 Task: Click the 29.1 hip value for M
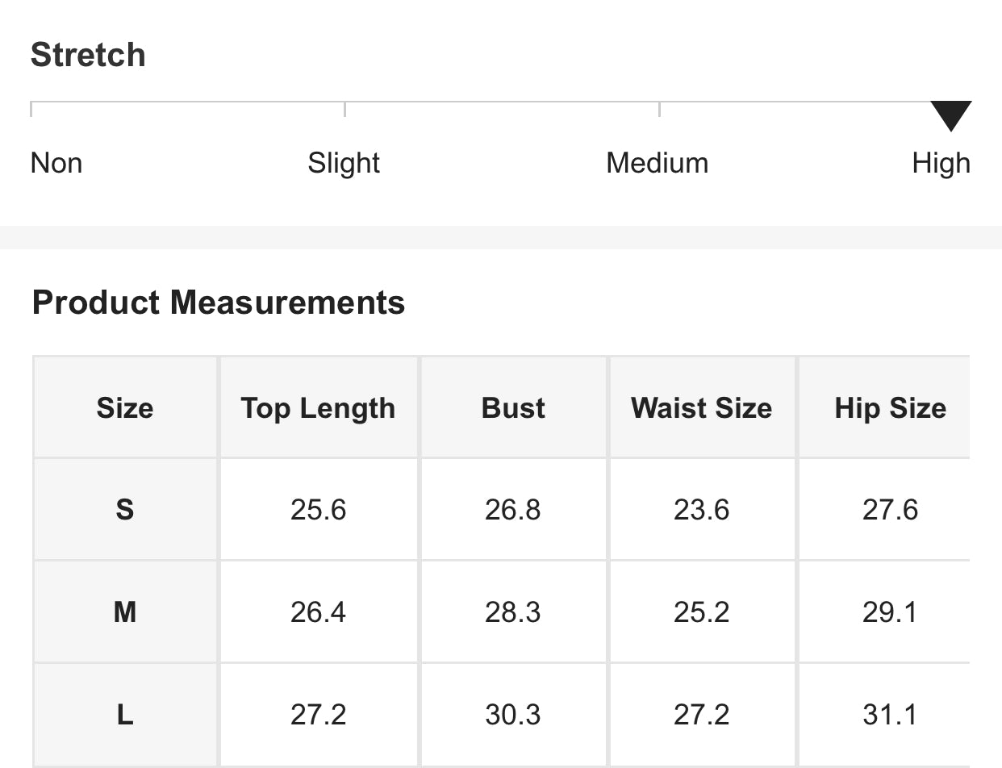click(890, 612)
